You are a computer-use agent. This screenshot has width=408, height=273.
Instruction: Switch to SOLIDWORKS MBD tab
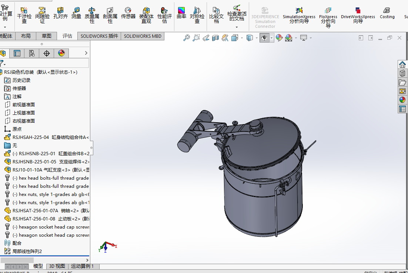tap(143, 36)
